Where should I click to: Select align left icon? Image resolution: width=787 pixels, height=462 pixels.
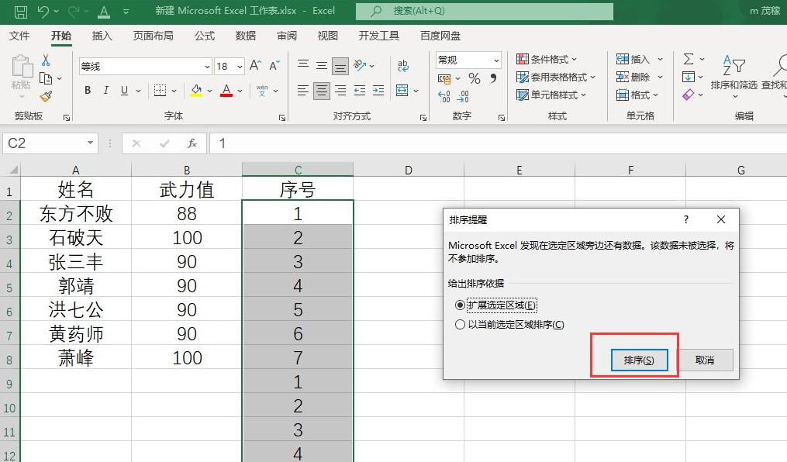(x=303, y=90)
